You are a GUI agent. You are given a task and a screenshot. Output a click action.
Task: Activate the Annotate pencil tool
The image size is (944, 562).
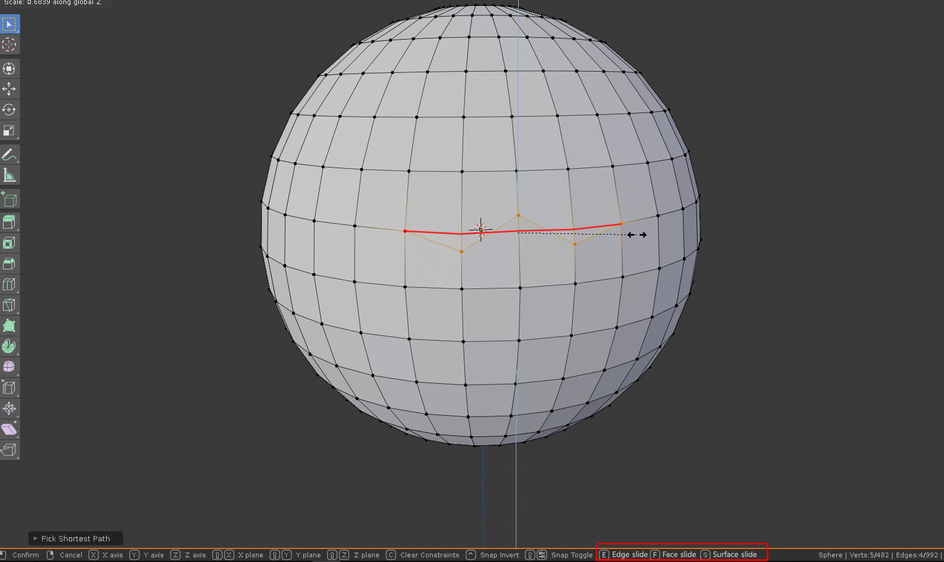[9, 155]
